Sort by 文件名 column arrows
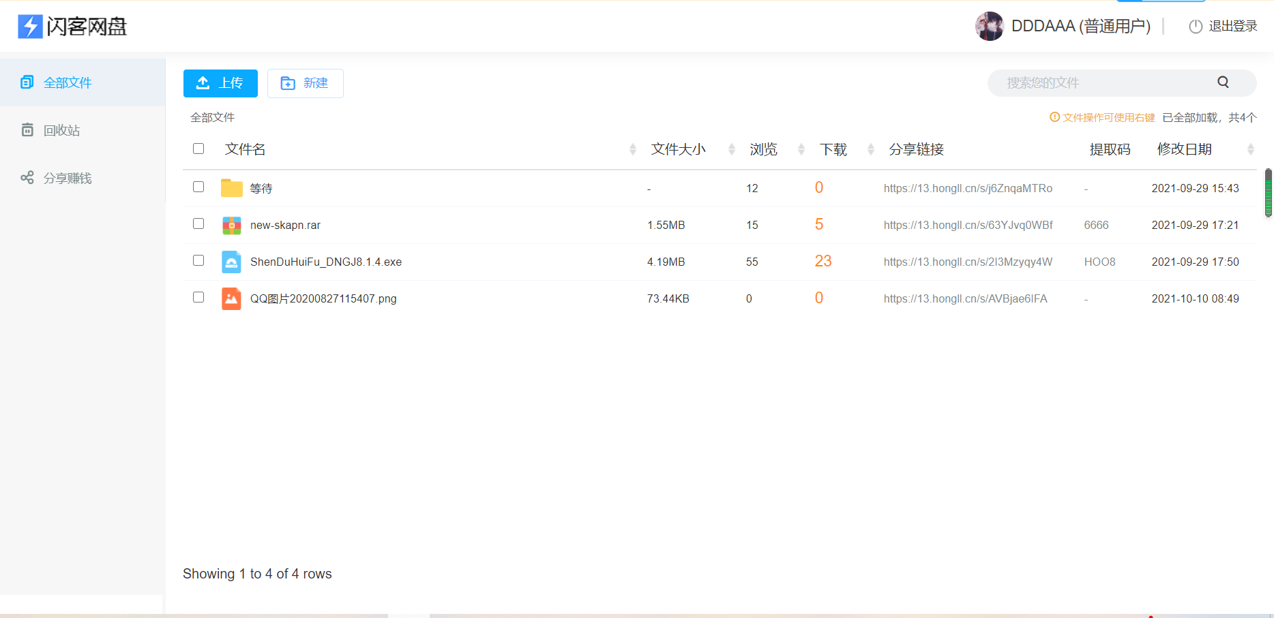 pos(632,149)
